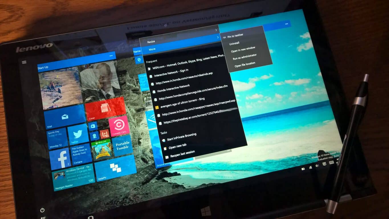The height and width of the screenshot is (219, 389).
Task: Open the small Store tile
Action: coord(93,126)
